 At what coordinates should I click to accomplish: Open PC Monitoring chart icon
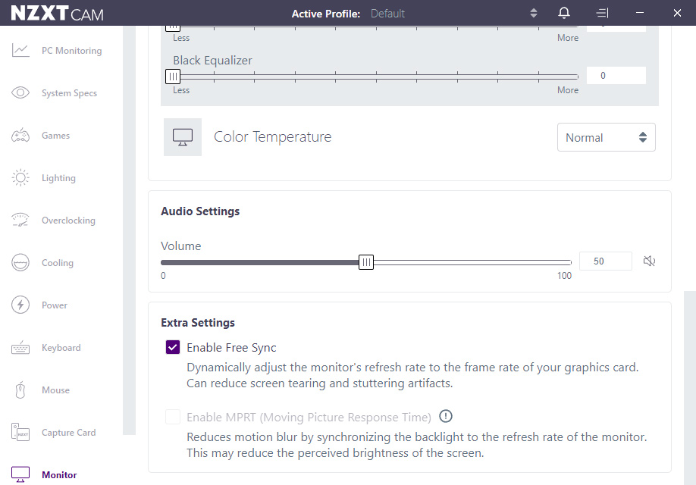(x=20, y=51)
